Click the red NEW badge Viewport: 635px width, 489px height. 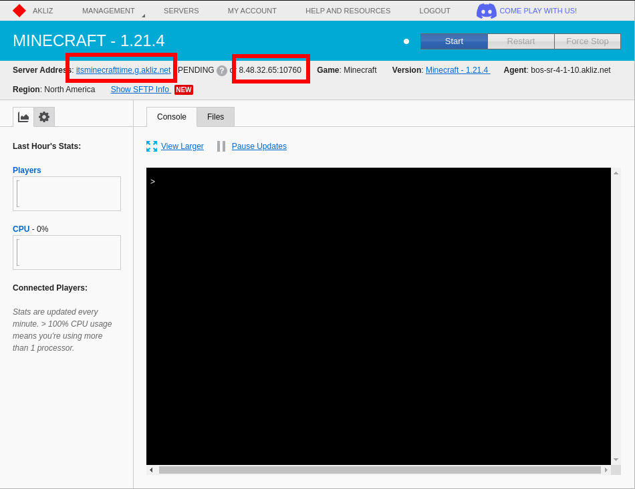(x=184, y=90)
